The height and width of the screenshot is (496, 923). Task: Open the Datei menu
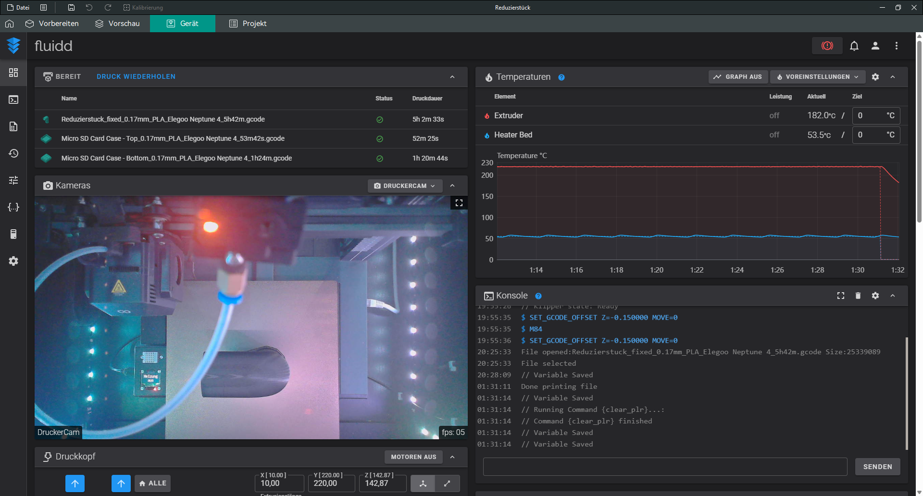[18, 8]
